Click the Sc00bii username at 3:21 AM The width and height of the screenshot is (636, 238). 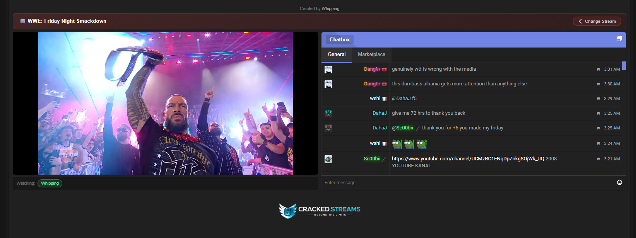[372, 159]
